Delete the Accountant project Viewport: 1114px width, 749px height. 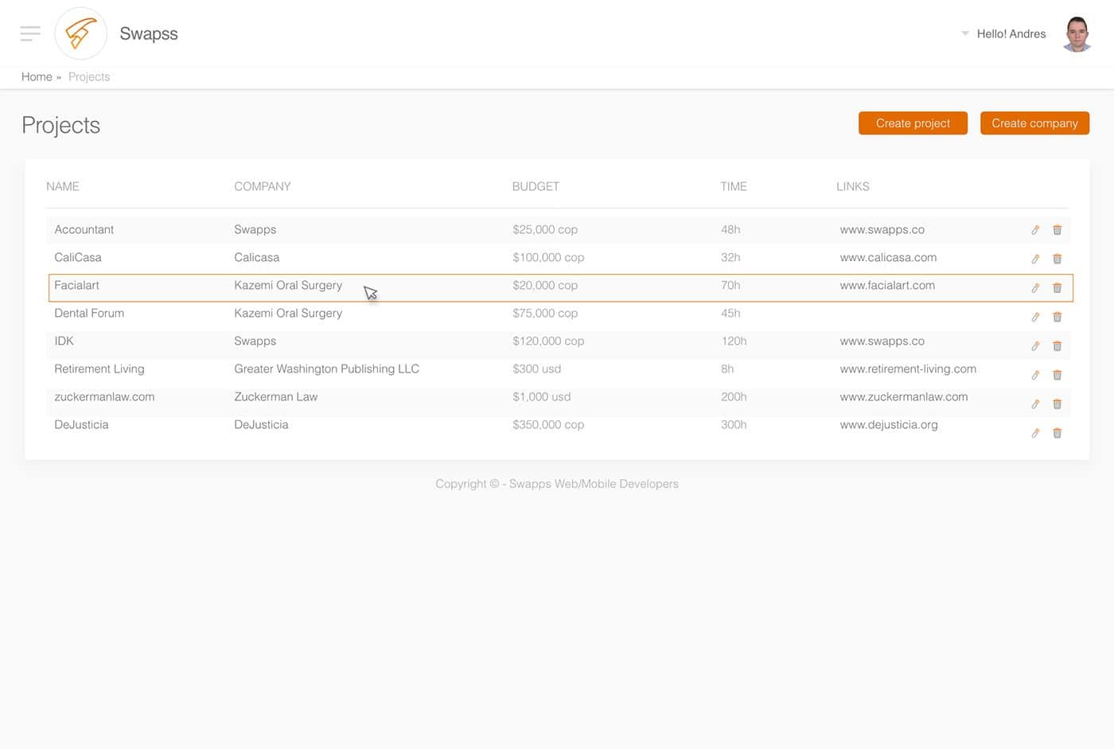pos(1058,230)
